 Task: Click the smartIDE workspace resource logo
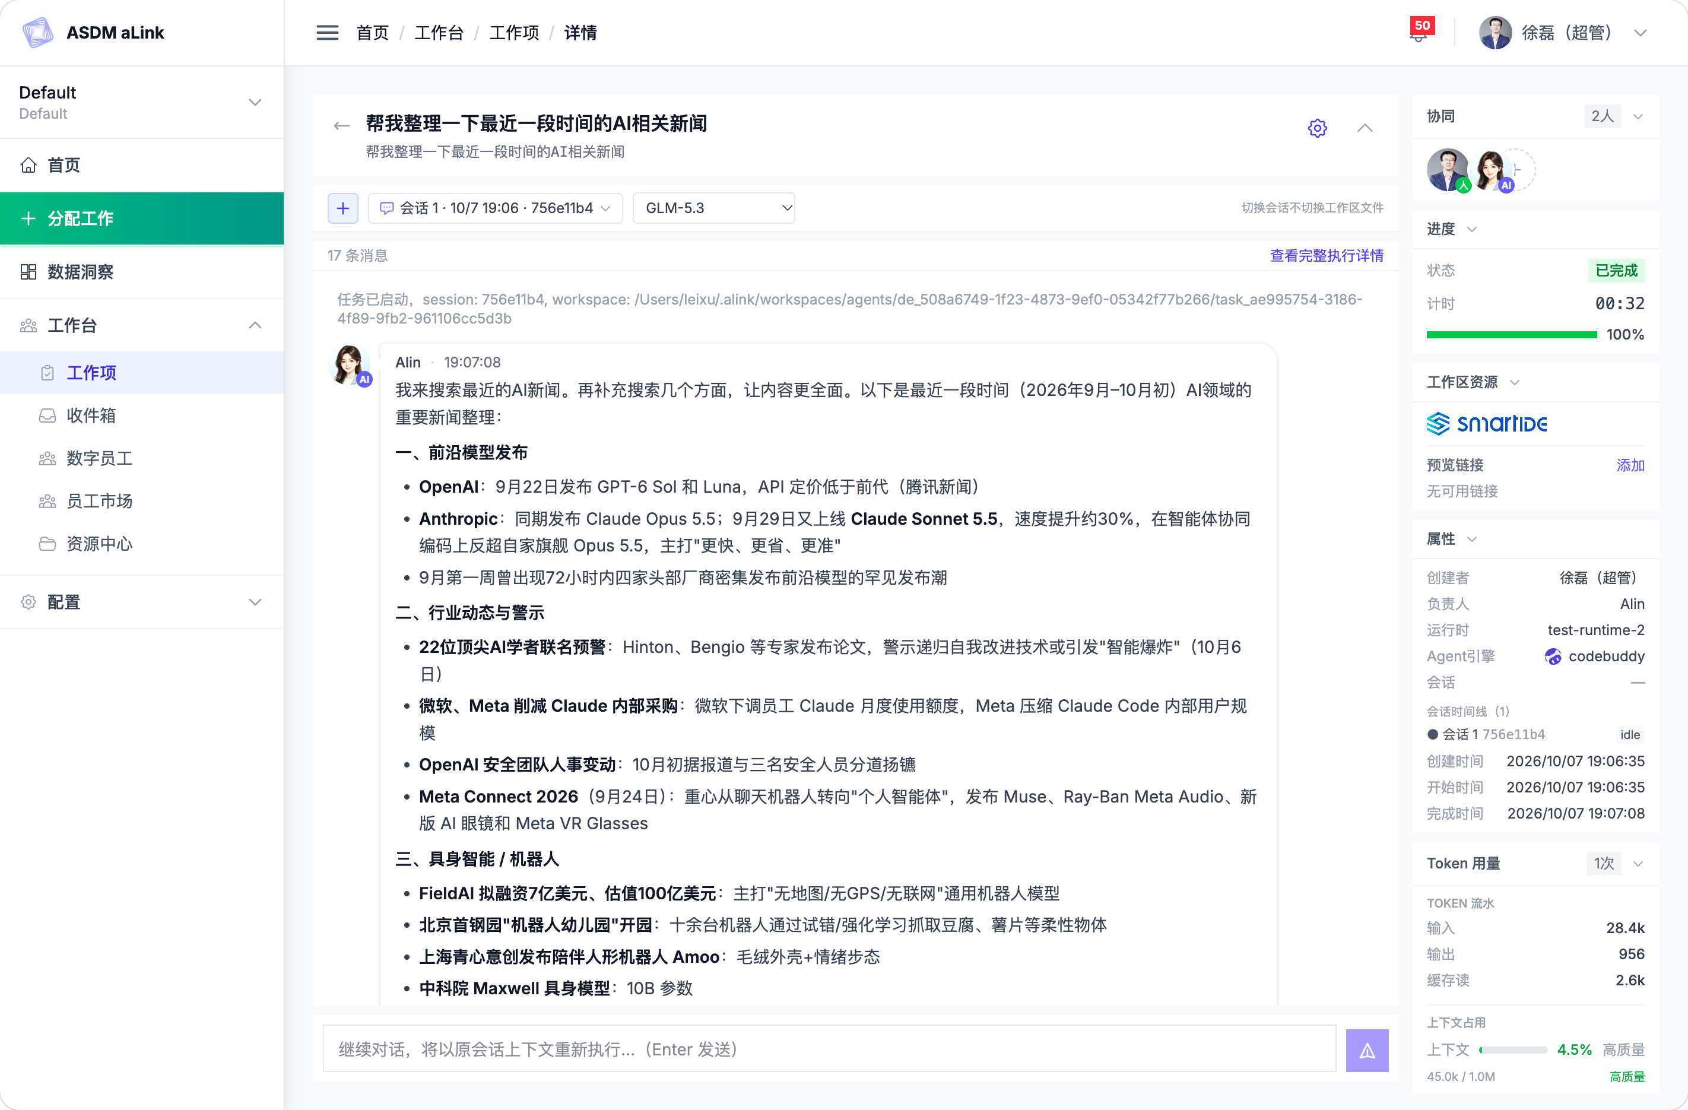point(1487,424)
